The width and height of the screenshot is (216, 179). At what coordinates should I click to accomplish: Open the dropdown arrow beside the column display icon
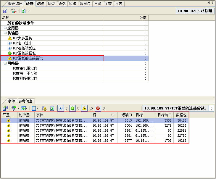(37, 109)
